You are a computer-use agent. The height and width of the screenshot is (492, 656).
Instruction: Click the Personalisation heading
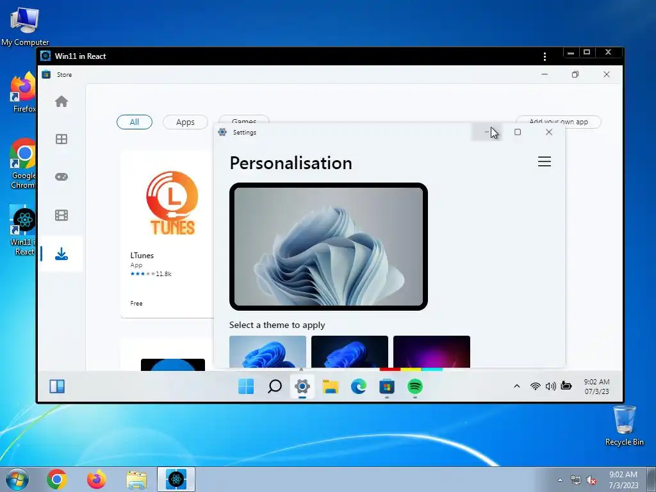(x=291, y=163)
